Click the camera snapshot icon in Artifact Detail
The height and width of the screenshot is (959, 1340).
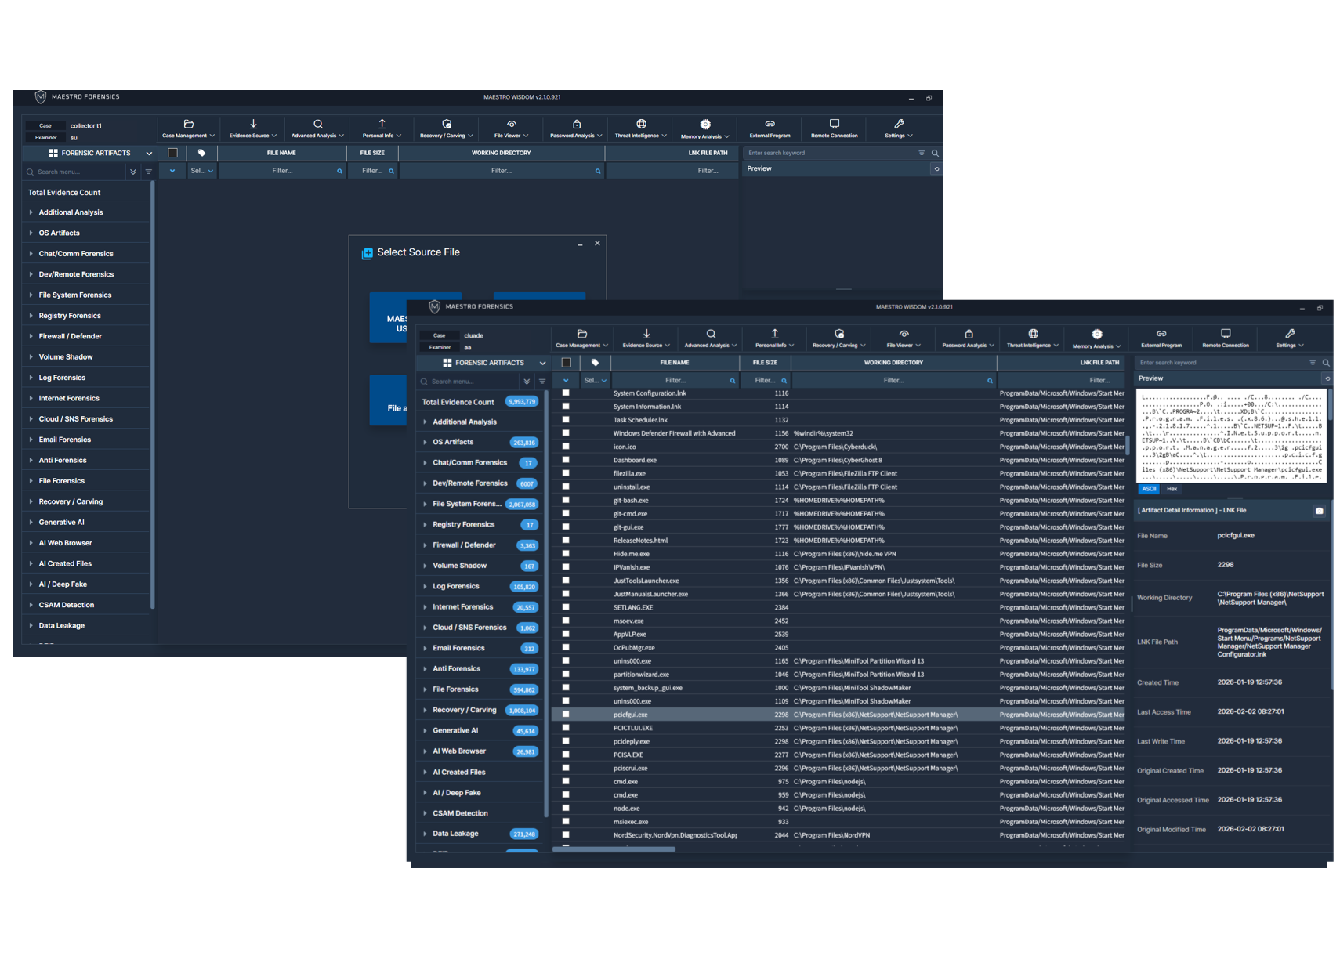(x=1319, y=511)
